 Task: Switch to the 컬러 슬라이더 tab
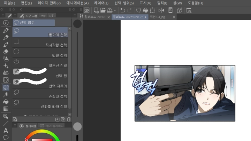pyautogui.click(x=52, y=126)
